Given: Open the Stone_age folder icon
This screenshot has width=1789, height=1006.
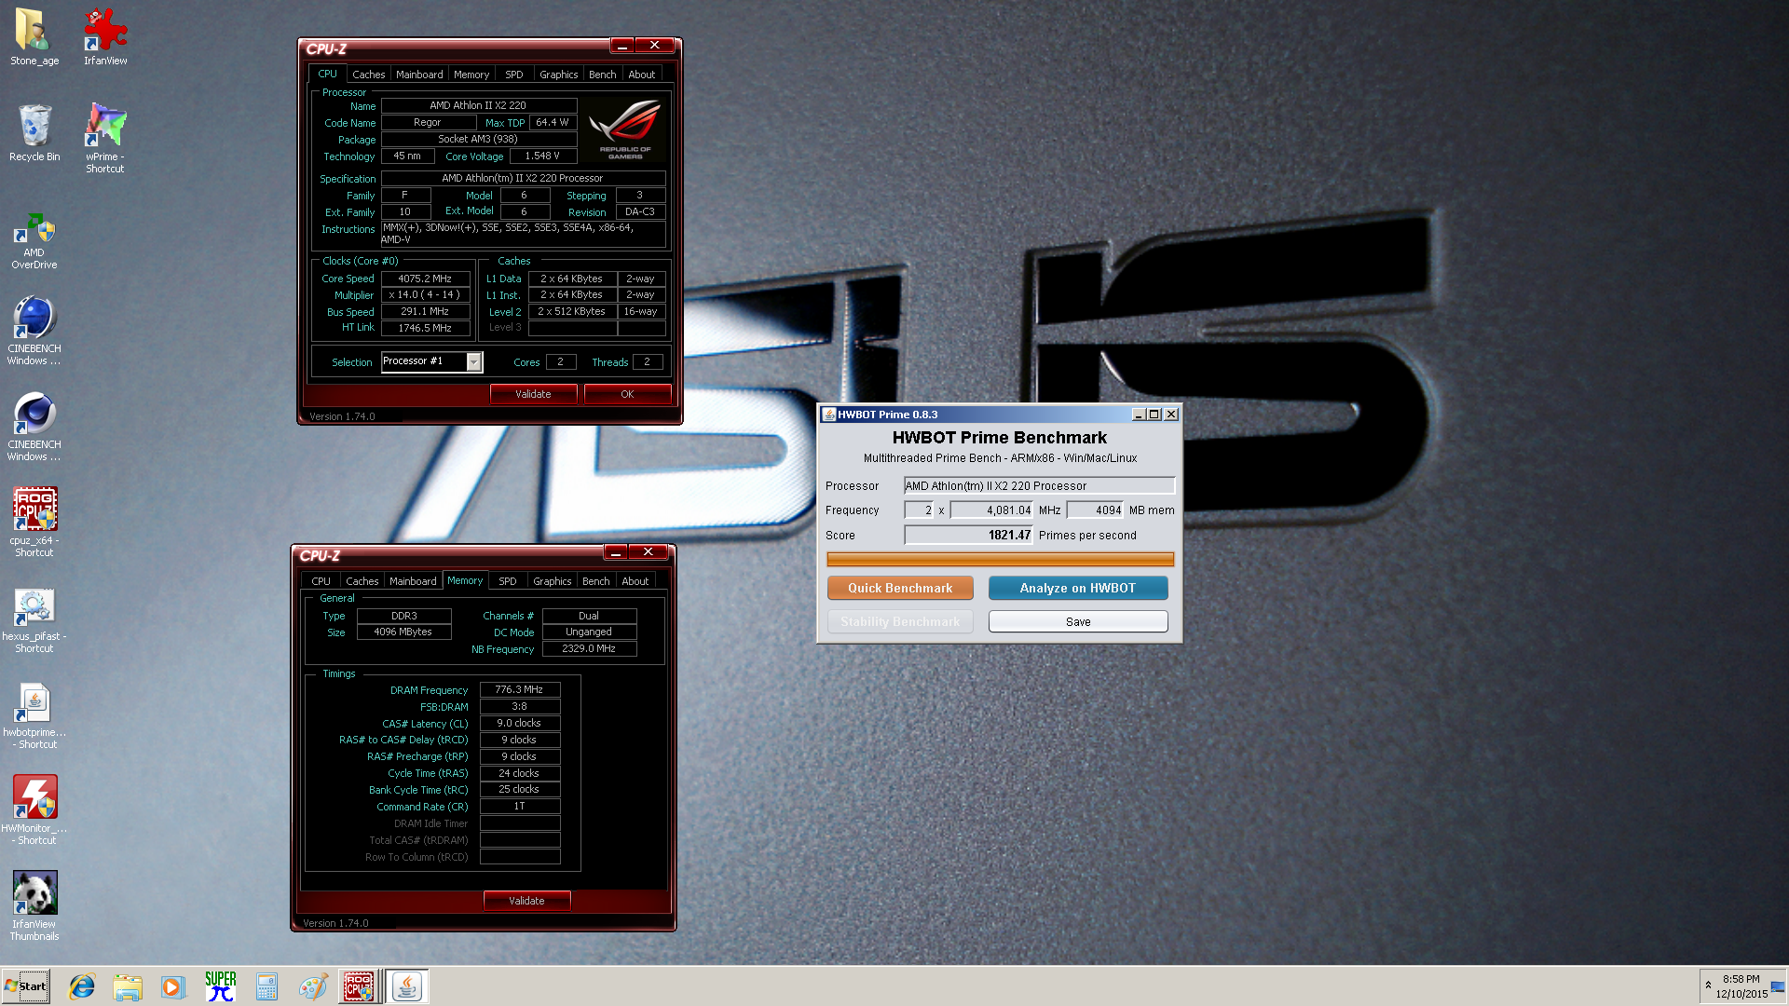Looking at the screenshot, I should pyautogui.click(x=34, y=37).
